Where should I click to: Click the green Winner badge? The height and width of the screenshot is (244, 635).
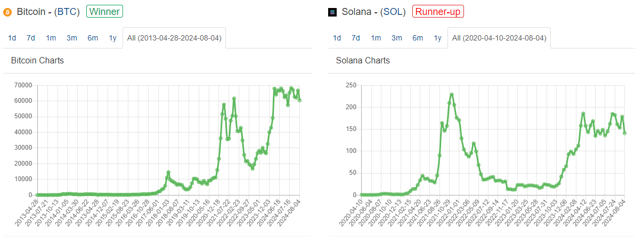104,11
